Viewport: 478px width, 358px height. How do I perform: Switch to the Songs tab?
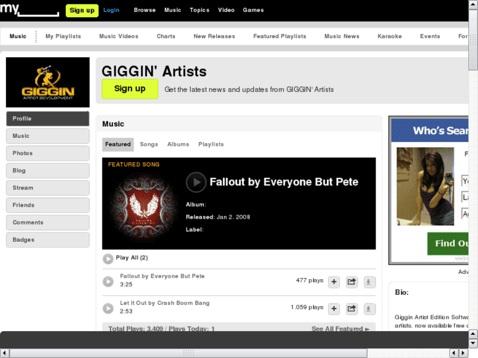pyautogui.click(x=149, y=145)
